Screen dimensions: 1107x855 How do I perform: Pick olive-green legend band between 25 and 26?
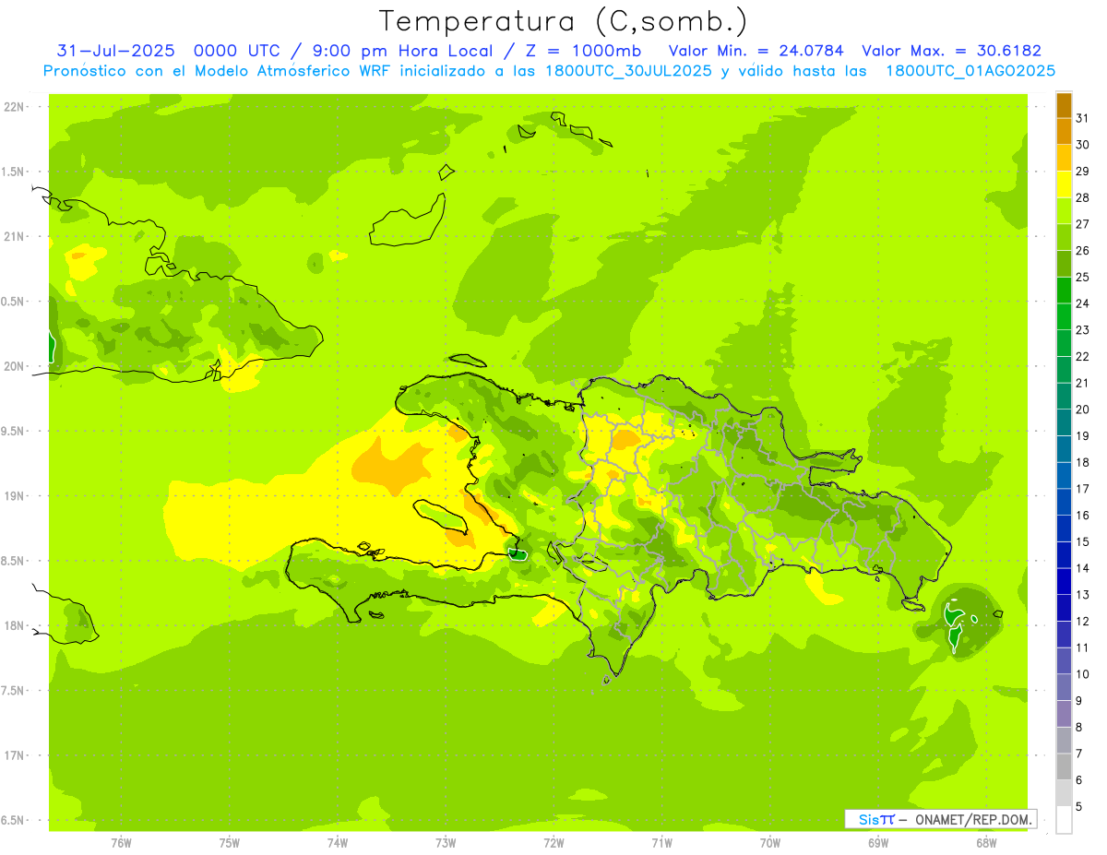[1064, 263]
